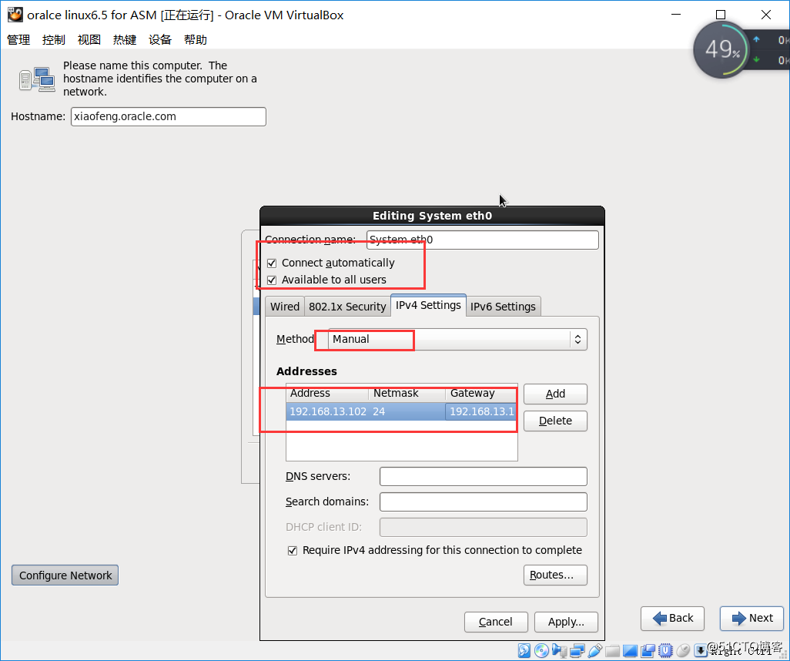Viewport: 790px width, 661px height.
Task: Click the VirtualBox app icon in title bar
Action: pyautogui.click(x=15, y=15)
